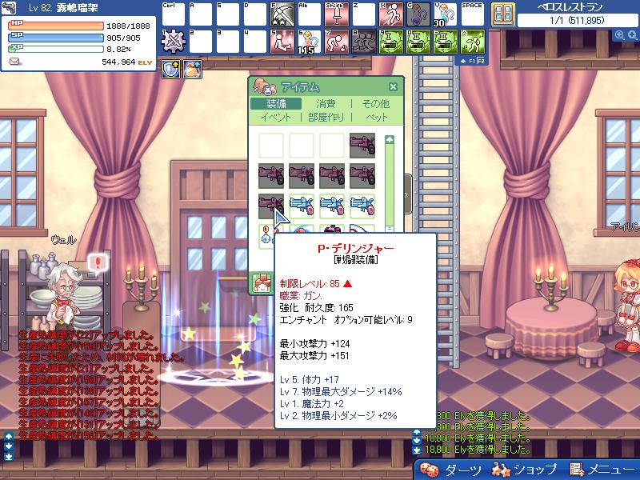Open the 装備 inventory tab
640x480 pixels.
click(276, 104)
